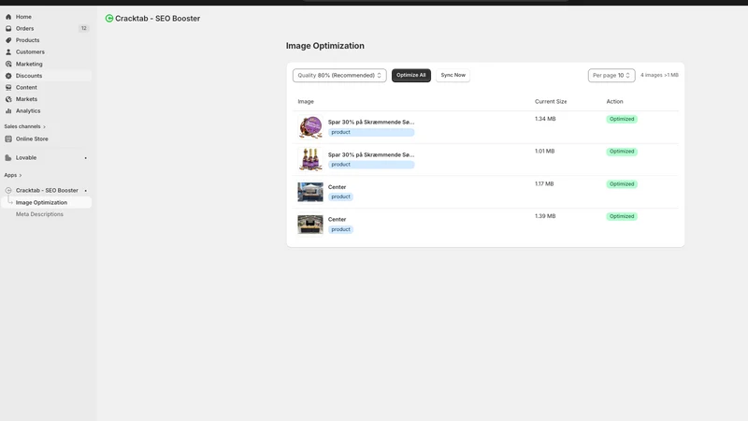
Task: Select Cracktab - SEO Booster in sidebar
Action: coord(46,191)
